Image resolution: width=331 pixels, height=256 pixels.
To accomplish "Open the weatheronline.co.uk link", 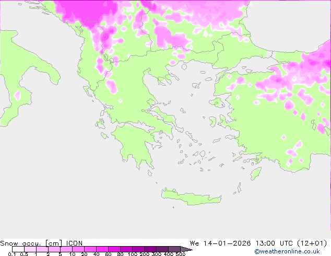I will (x=287, y=251).
